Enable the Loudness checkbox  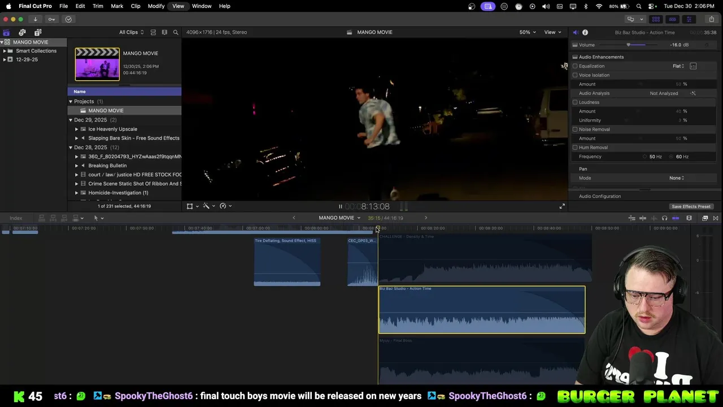[x=575, y=102]
